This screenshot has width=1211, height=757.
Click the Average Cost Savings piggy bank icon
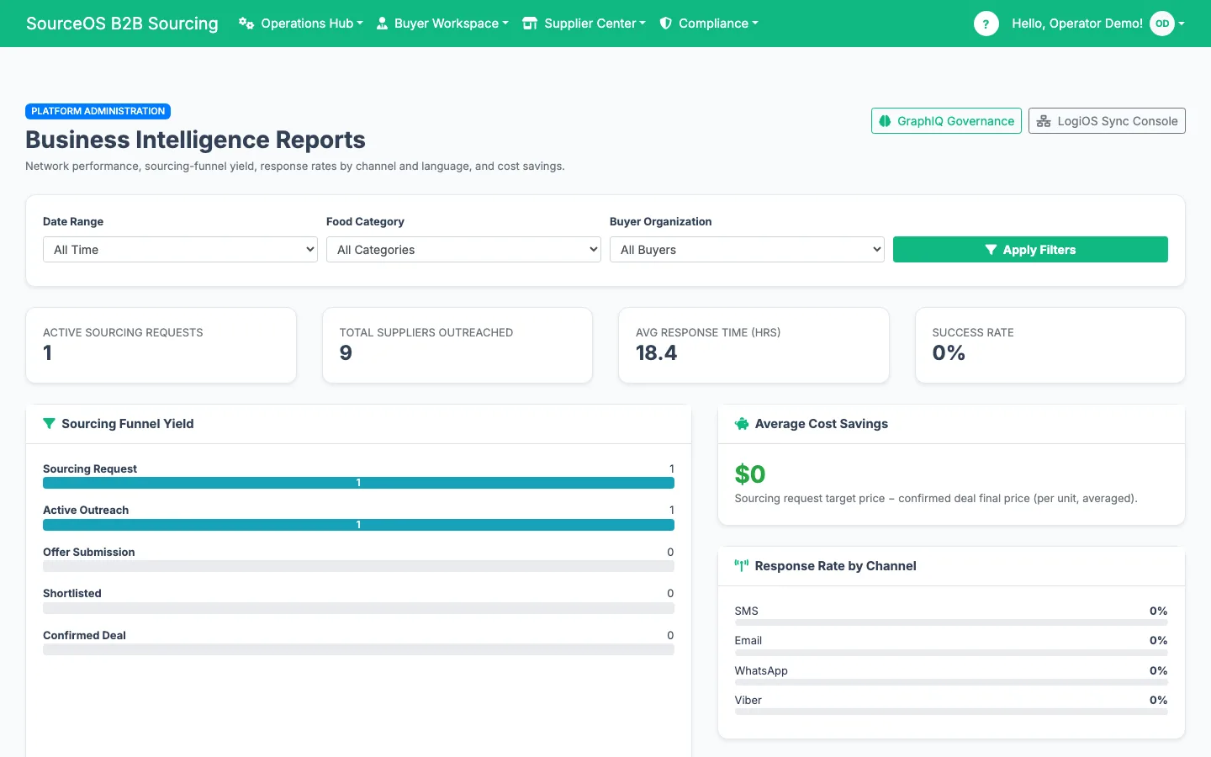[742, 424]
